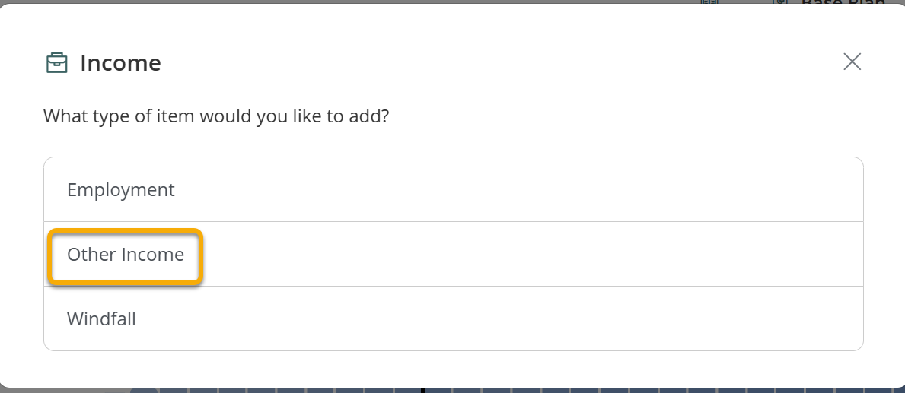
Task: Click the Income dialog title text
Action: (120, 63)
